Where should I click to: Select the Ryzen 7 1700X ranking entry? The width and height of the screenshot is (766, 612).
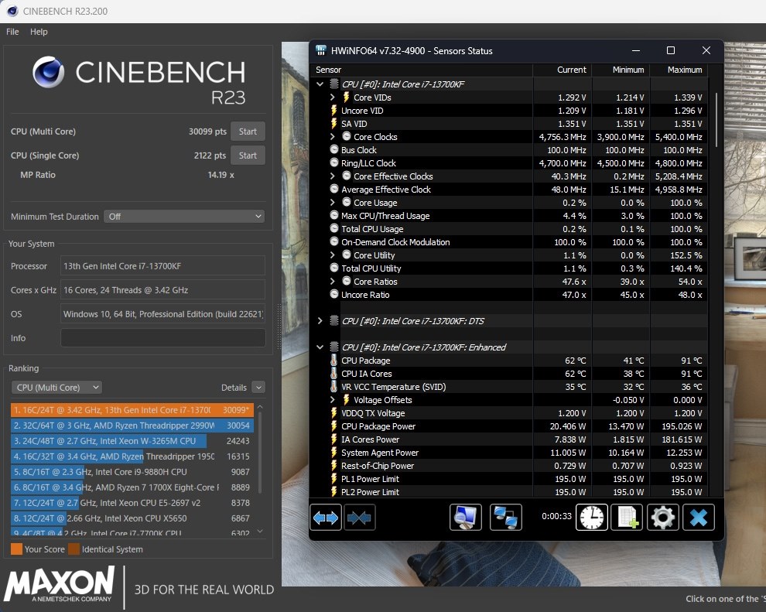132,487
